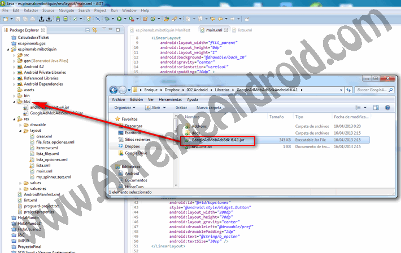Click Nueva carpeta button

208,108
